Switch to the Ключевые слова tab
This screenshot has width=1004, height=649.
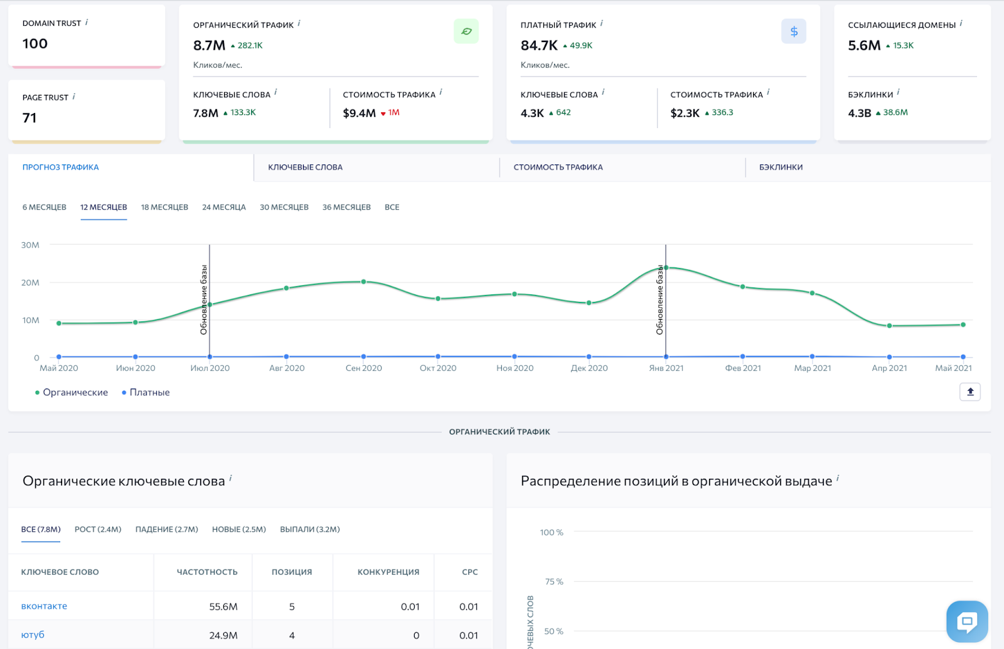[x=305, y=168]
